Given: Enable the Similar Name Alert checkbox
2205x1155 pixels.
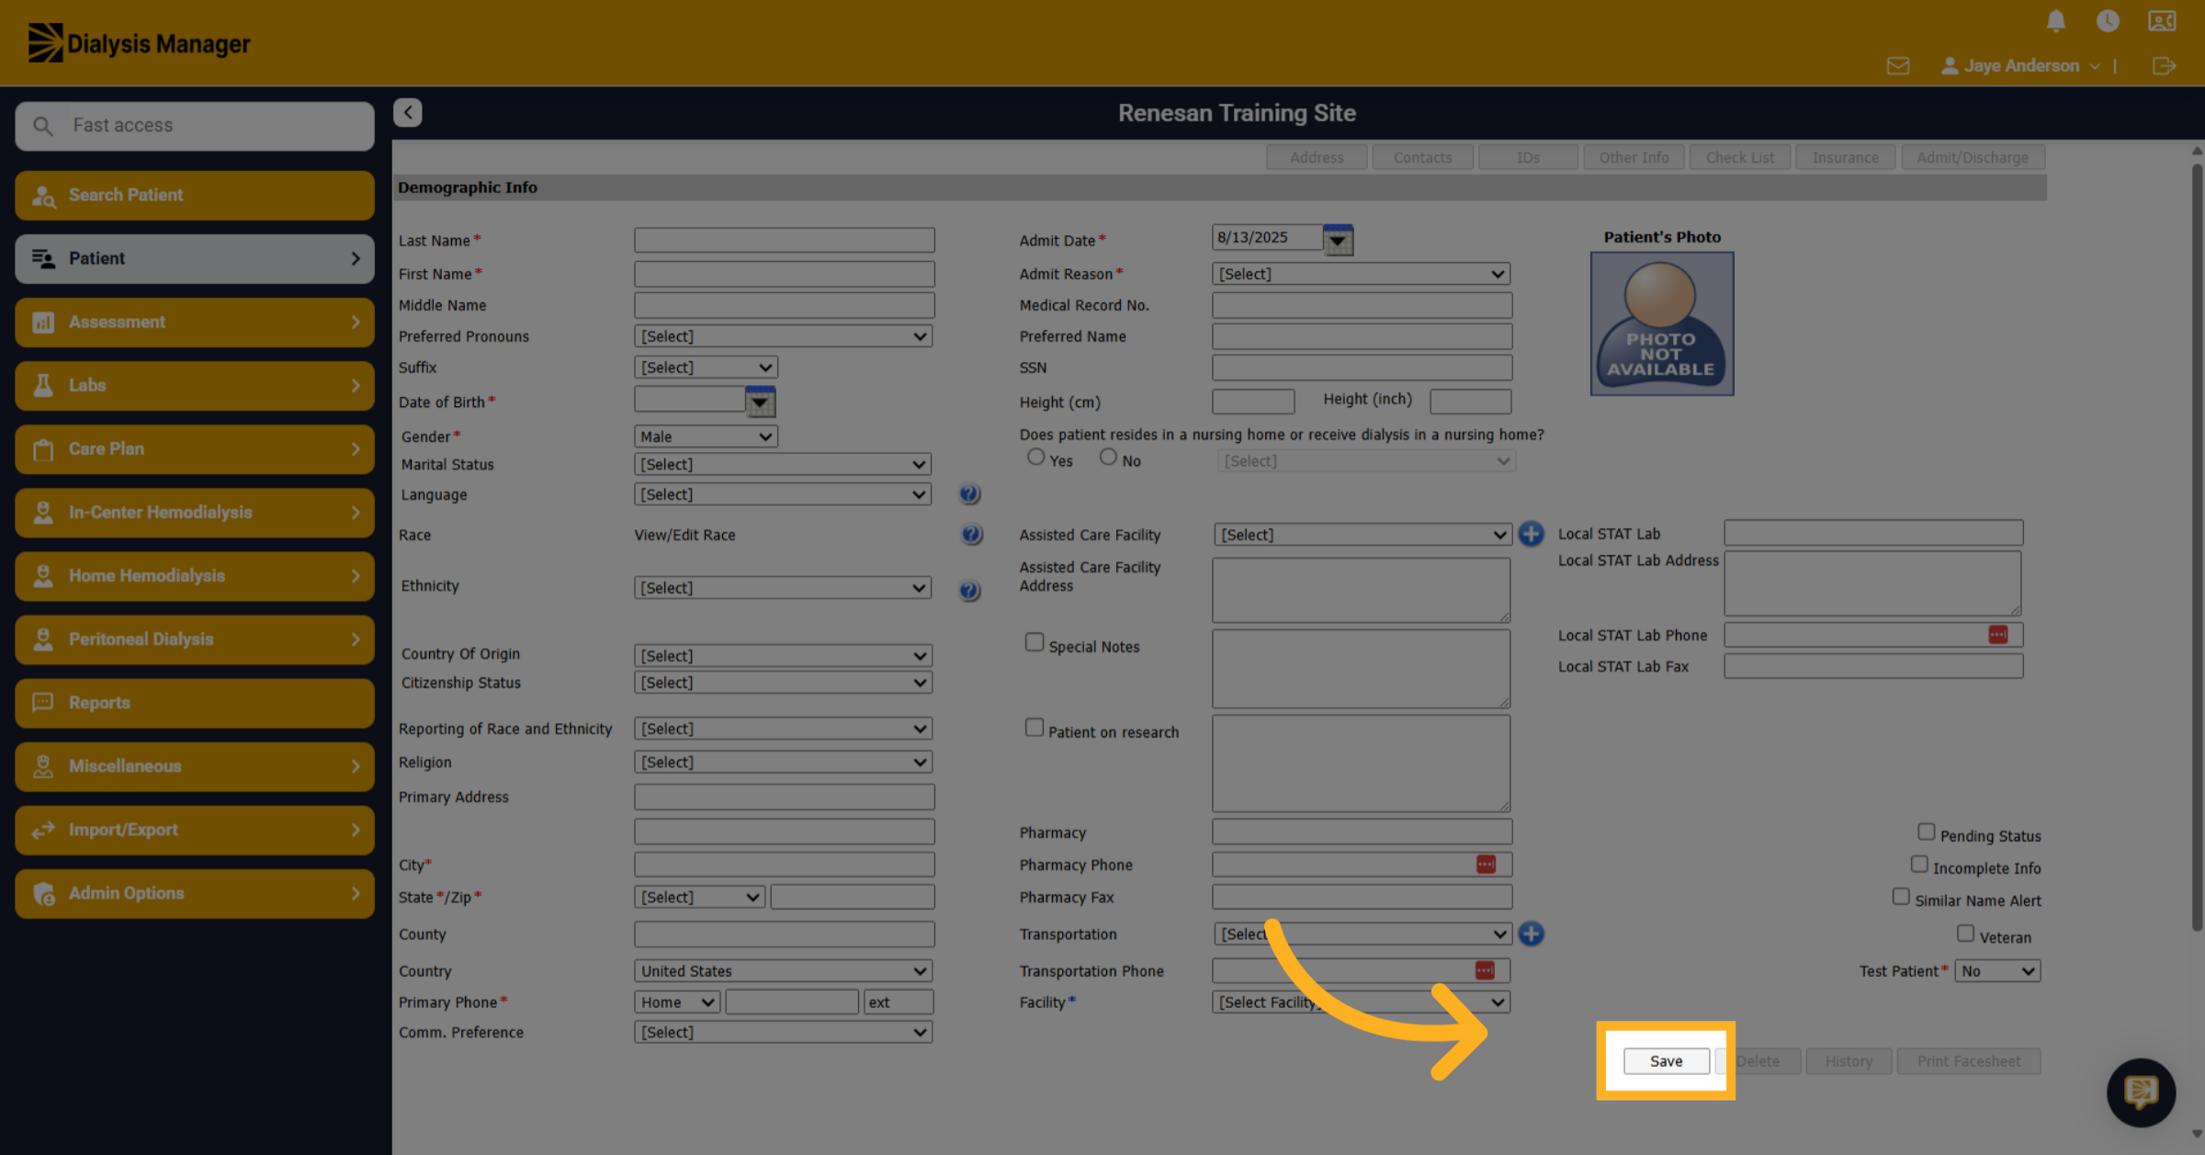Looking at the screenshot, I should pyautogui.click(x=1901, y=897).
